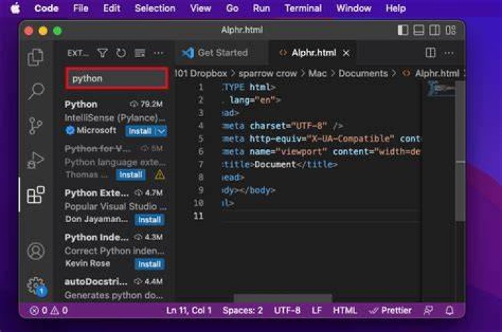Open the Search view in activity bar
Screen dimensions: 502x332
coord(36,91)
